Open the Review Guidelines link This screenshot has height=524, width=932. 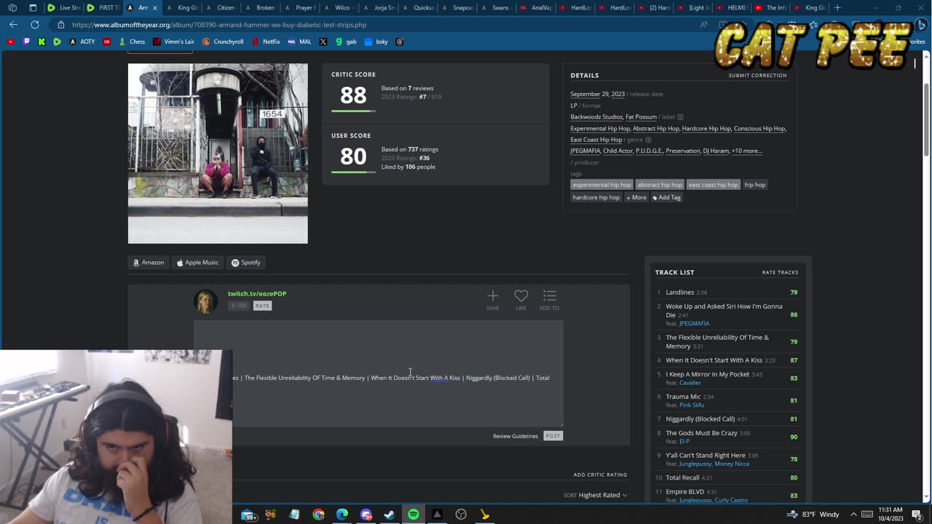(x=516, y=436)
